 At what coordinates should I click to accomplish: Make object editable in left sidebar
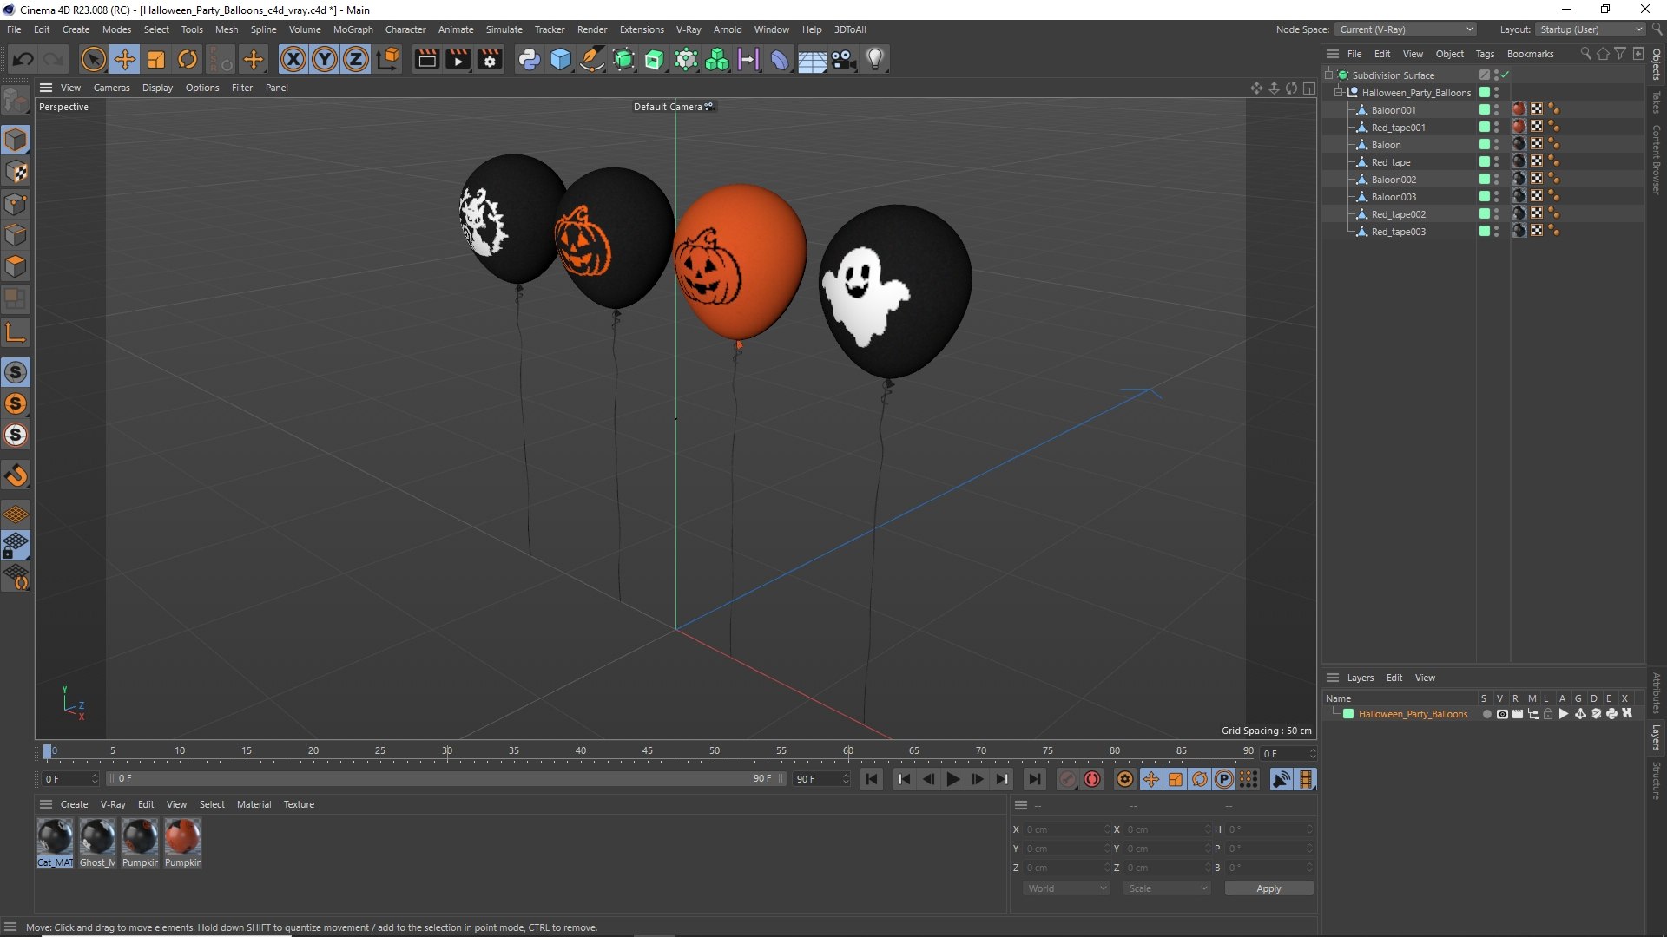point(16,101)
